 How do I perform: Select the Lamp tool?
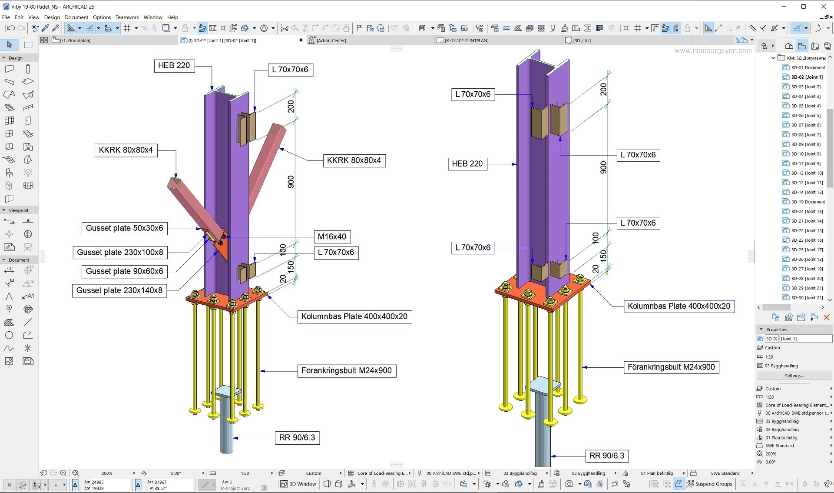pos(28,173)
